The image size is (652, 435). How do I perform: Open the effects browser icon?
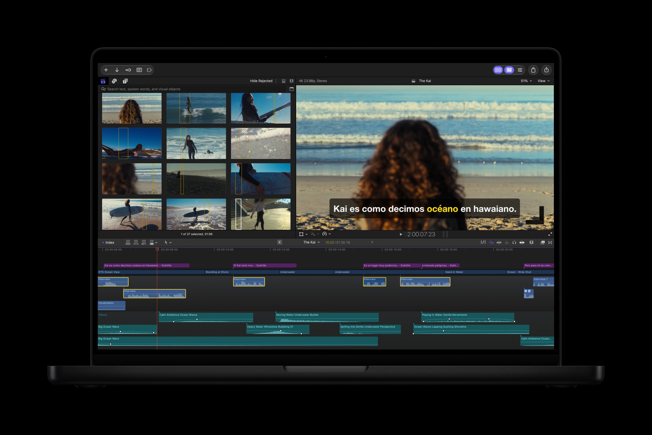click(542, 242)
